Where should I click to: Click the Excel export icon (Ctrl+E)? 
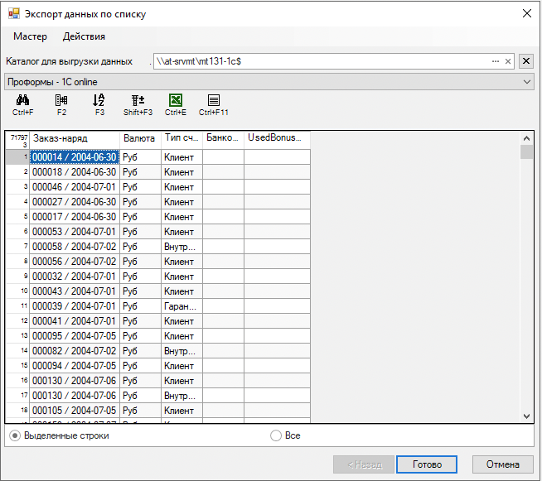(x=175, y=100)
